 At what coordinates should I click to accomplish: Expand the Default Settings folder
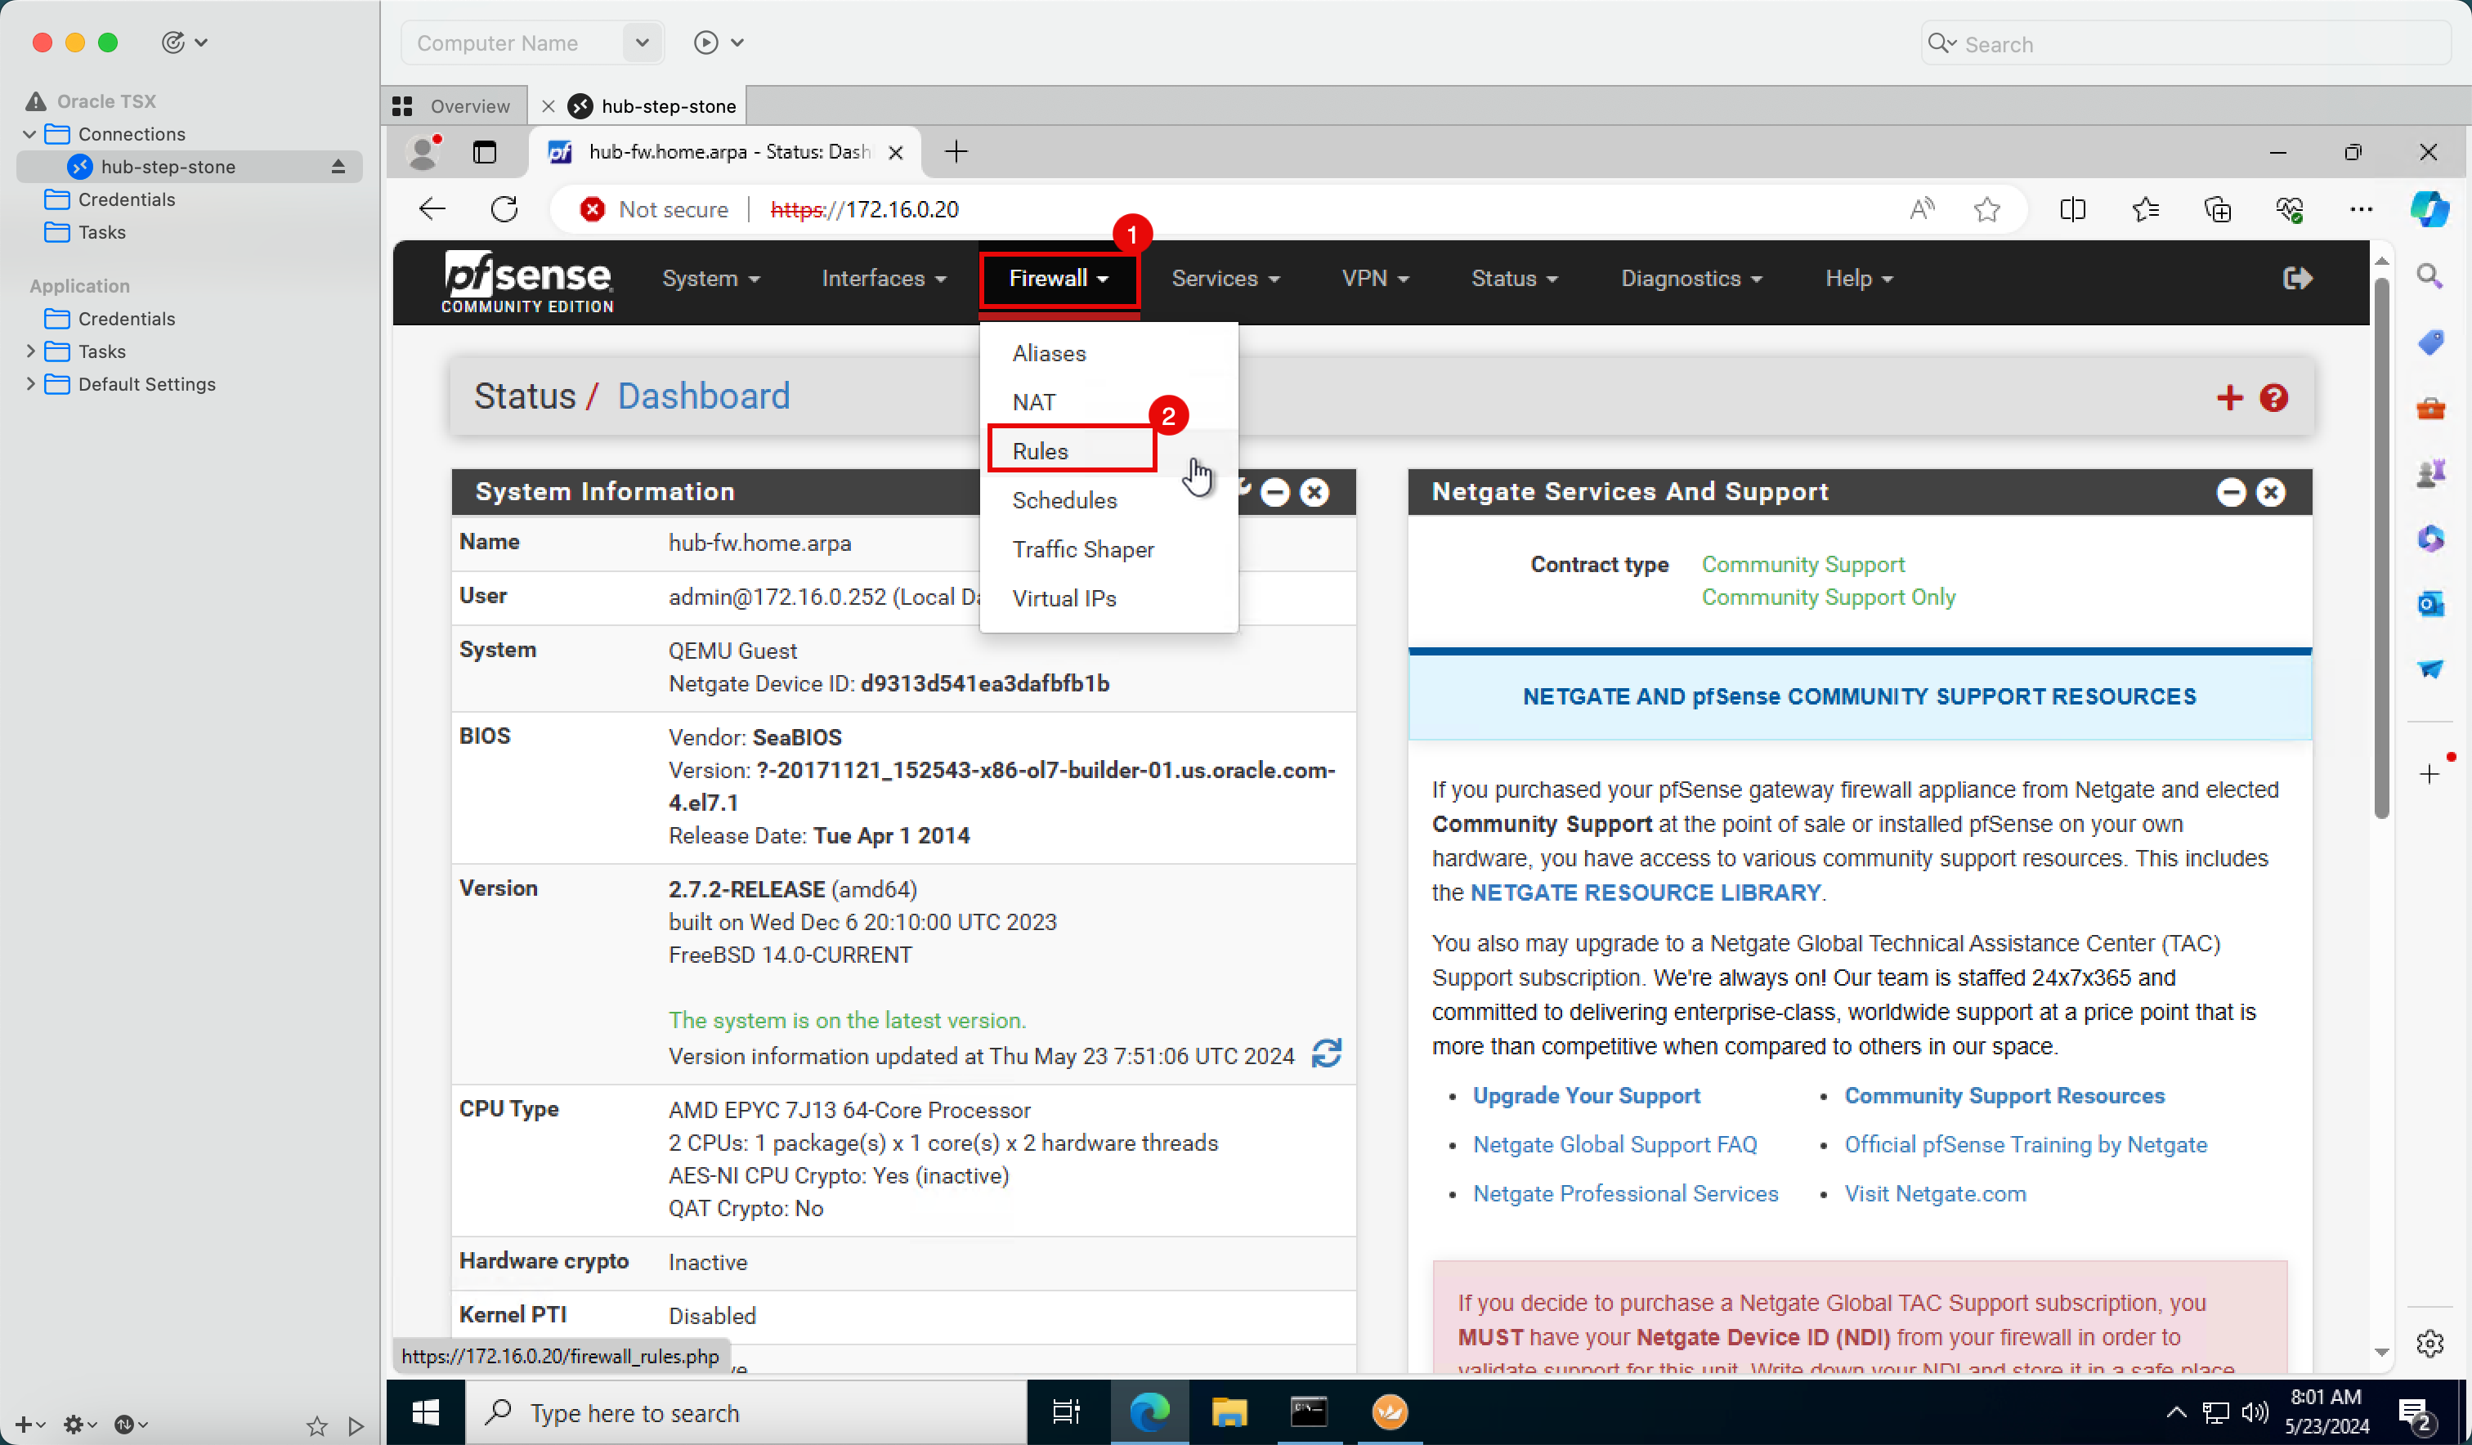pos(30,383)
